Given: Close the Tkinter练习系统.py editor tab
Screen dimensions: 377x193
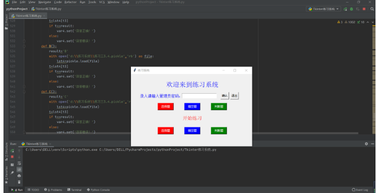Looking at the screenshot, I should [44, 16].
